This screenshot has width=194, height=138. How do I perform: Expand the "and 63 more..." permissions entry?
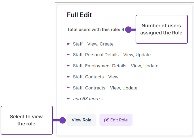(88, 99)
